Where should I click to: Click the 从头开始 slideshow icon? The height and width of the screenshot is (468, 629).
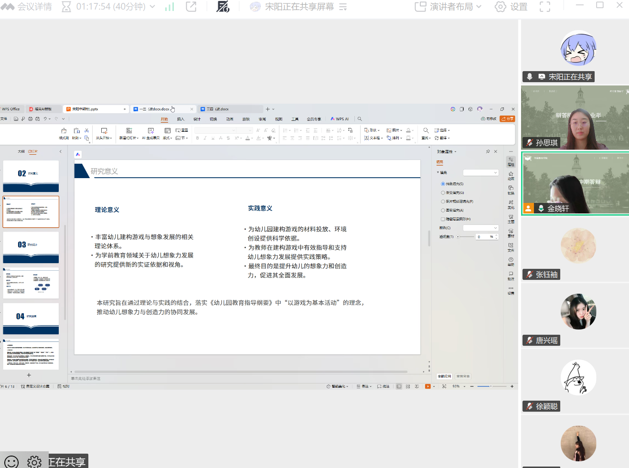click(104, 131)
